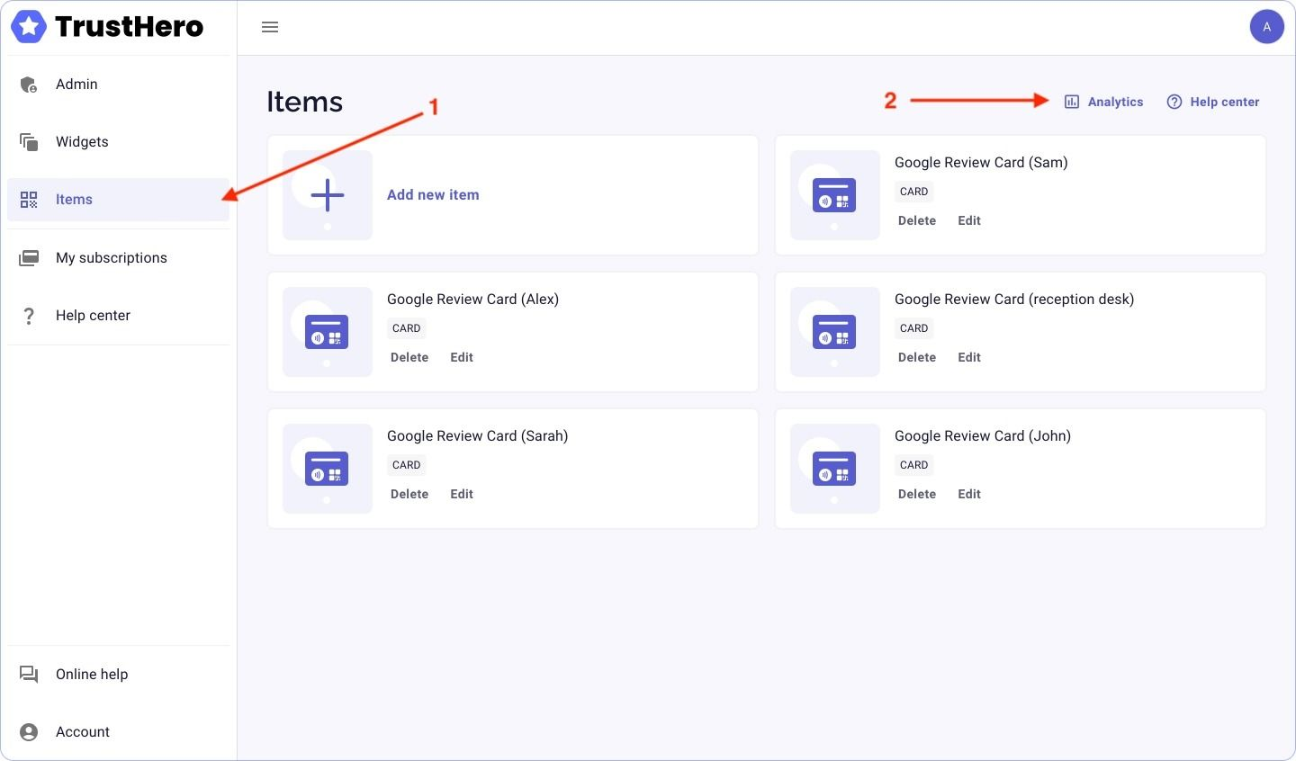Viewport: 1296px width, 761px height.
Task: Edit the Google Review Card (Alex)
Action: 462,357
